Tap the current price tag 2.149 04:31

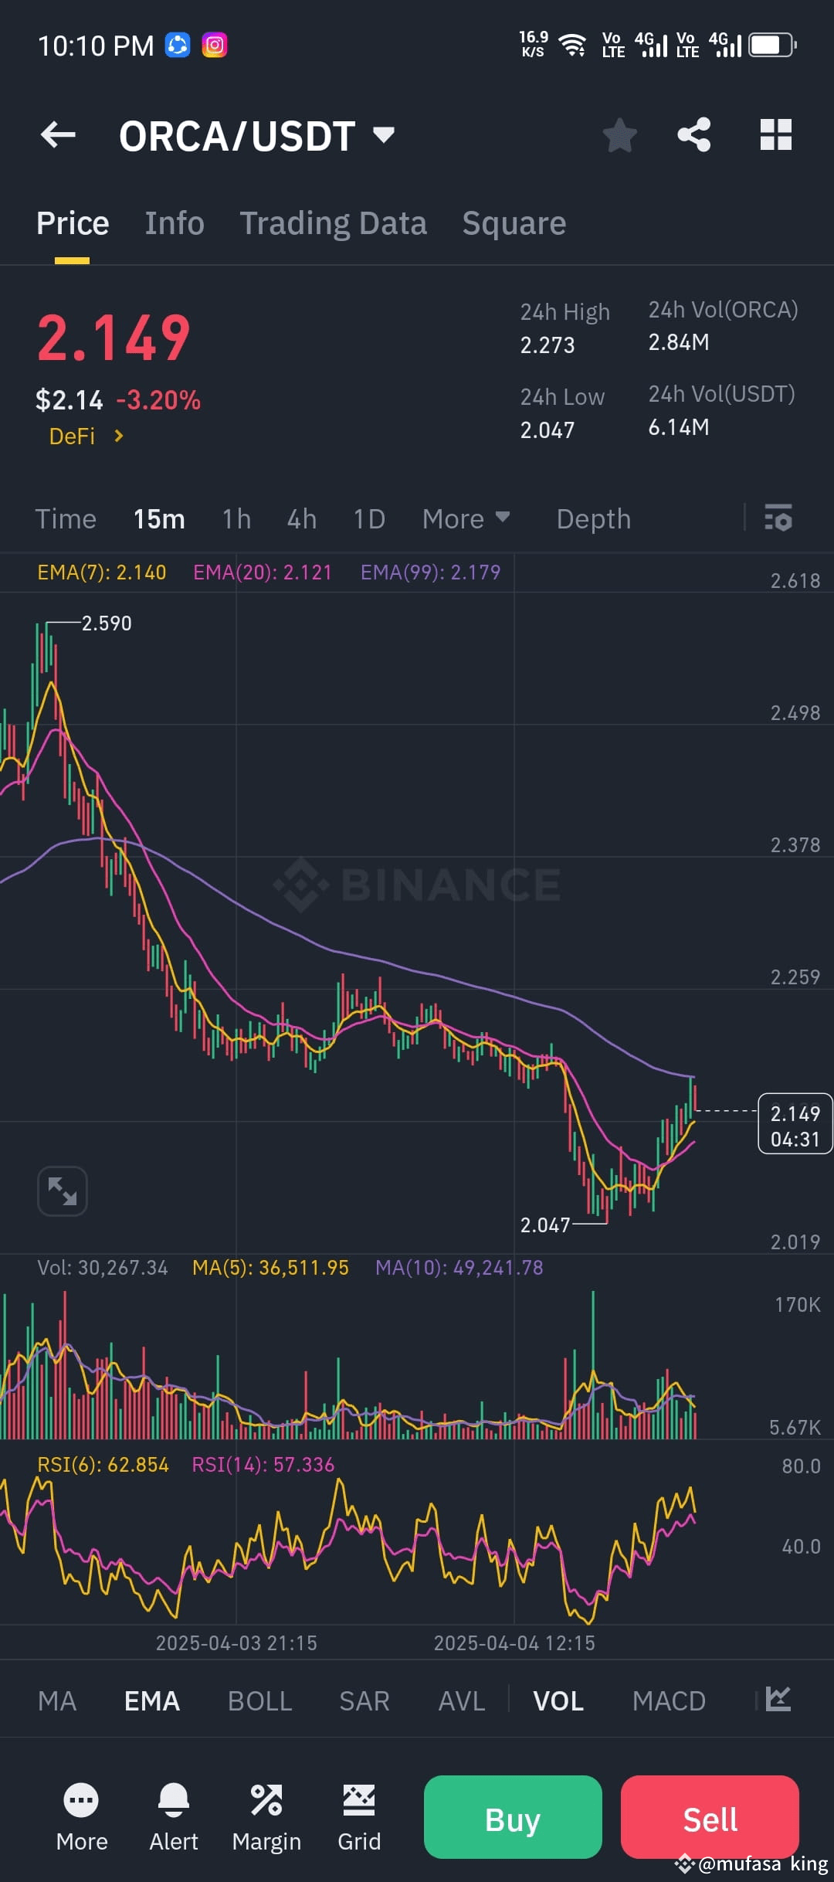pyautogui.click(x=795, y=1124)
